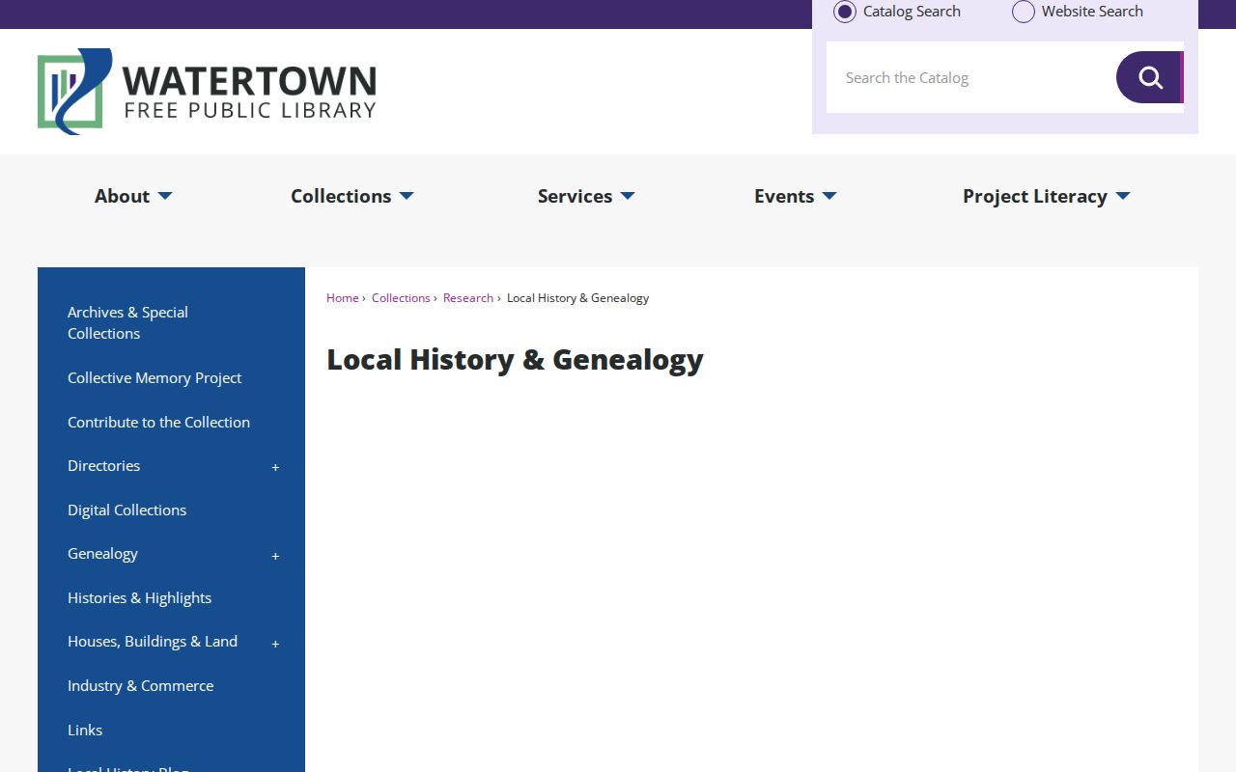Viewport: 1236px width, 772px height.
Task: Focus the Search the Catalog input field
Action: [x=971, y=77]
